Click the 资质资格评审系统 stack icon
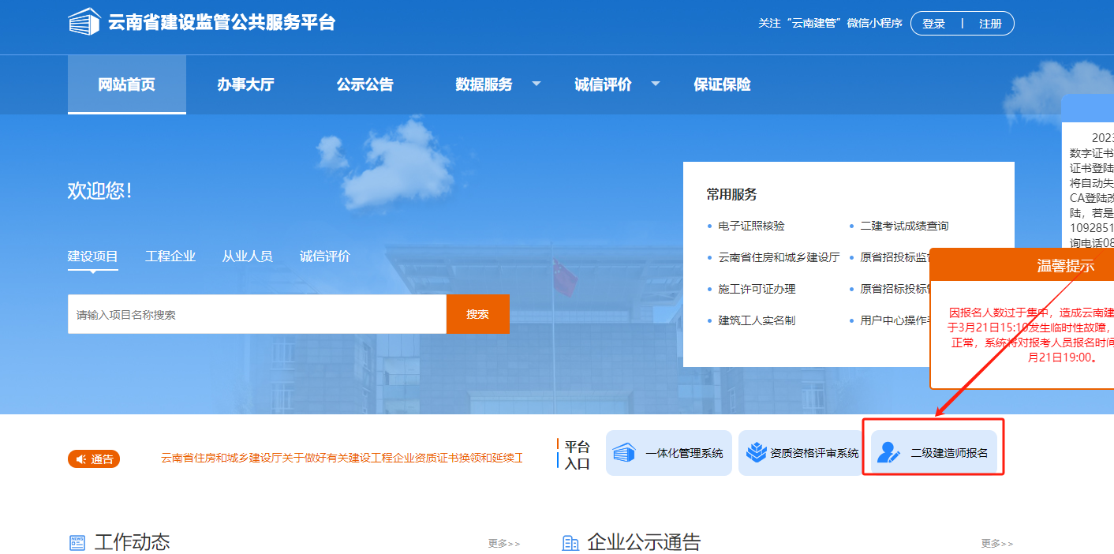 (x=757, y=453)
